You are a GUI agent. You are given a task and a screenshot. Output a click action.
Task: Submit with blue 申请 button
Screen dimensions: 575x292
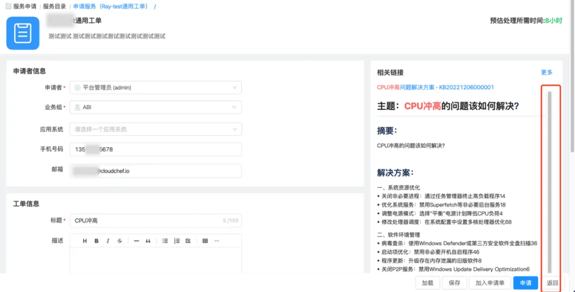tap(525, 283)
